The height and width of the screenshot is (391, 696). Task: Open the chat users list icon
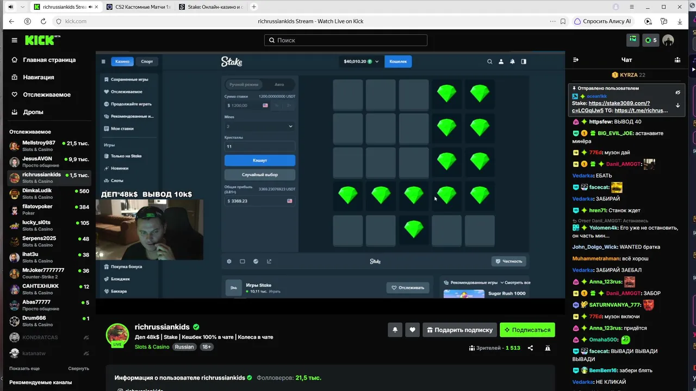tap(677, 60)
